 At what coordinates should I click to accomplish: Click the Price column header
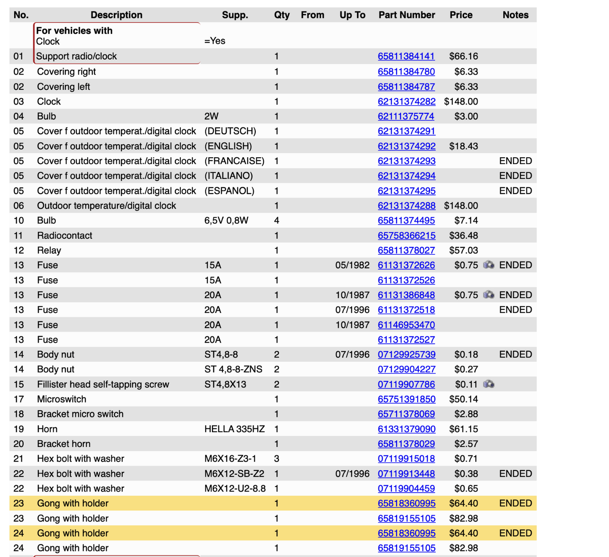pyautogui.click(x=461, y=15)
